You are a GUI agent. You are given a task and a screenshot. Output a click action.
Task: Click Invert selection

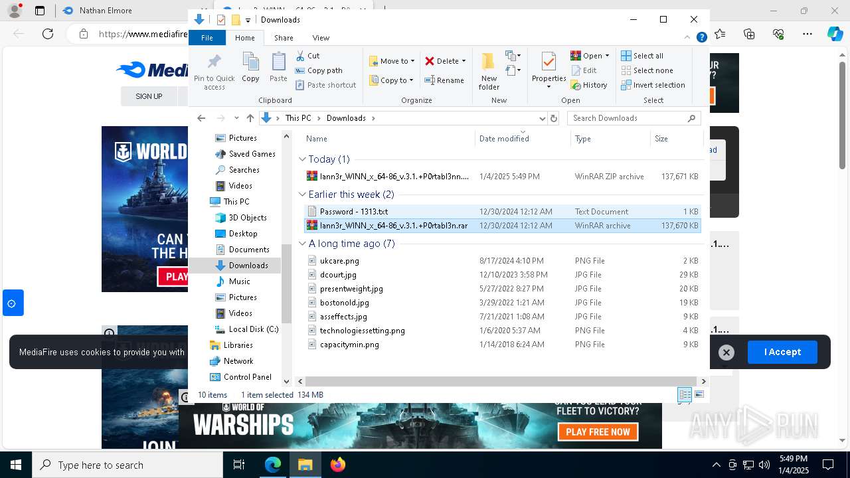653,85
